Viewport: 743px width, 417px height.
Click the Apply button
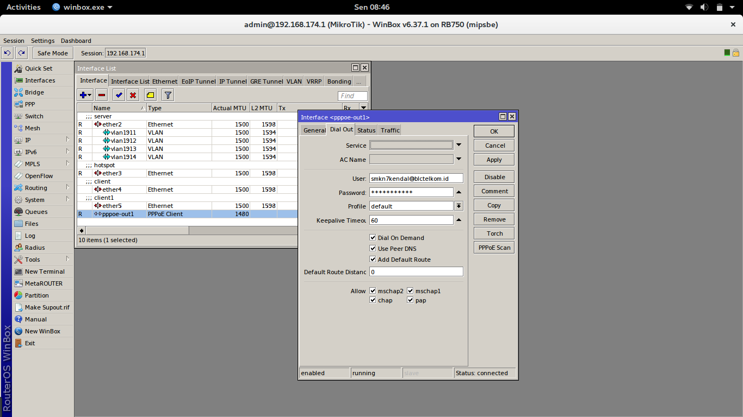pos(494,160)
